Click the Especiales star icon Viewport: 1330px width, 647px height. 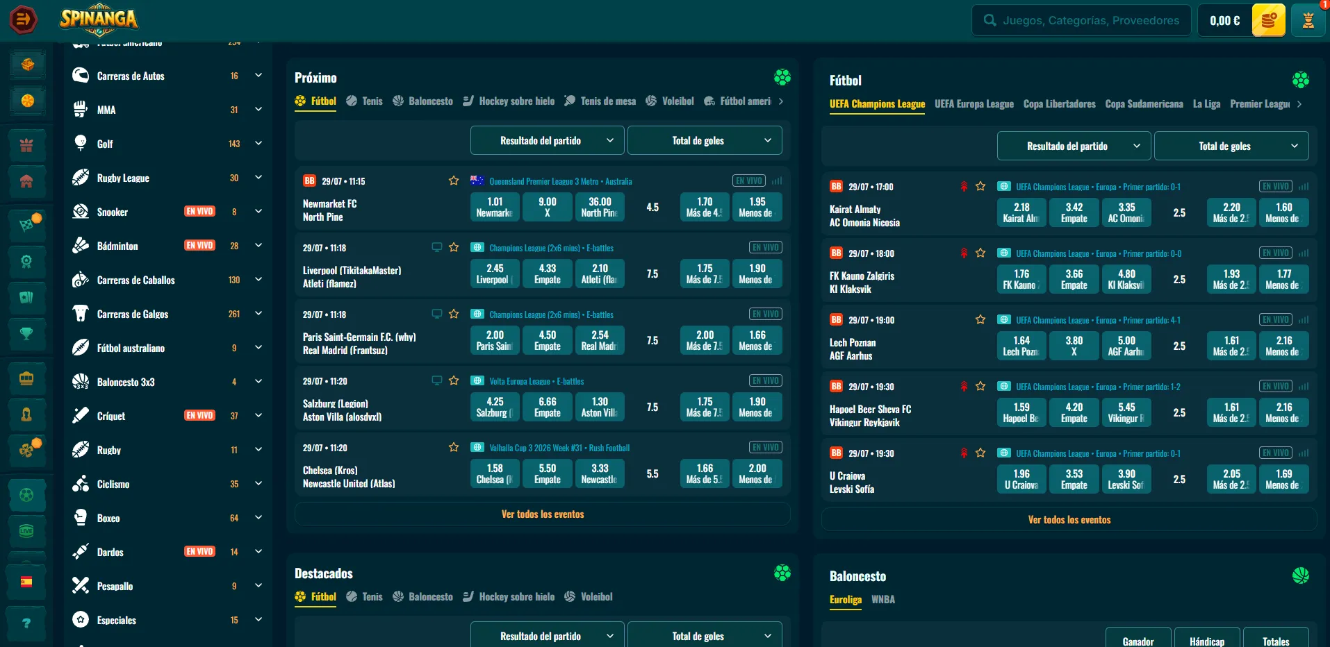(81, 619)
